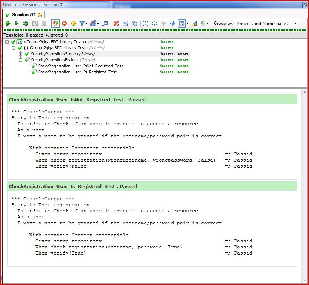Collapse all tree nodes icon
The image size is (309, 285).
click(x=154, y=23)
